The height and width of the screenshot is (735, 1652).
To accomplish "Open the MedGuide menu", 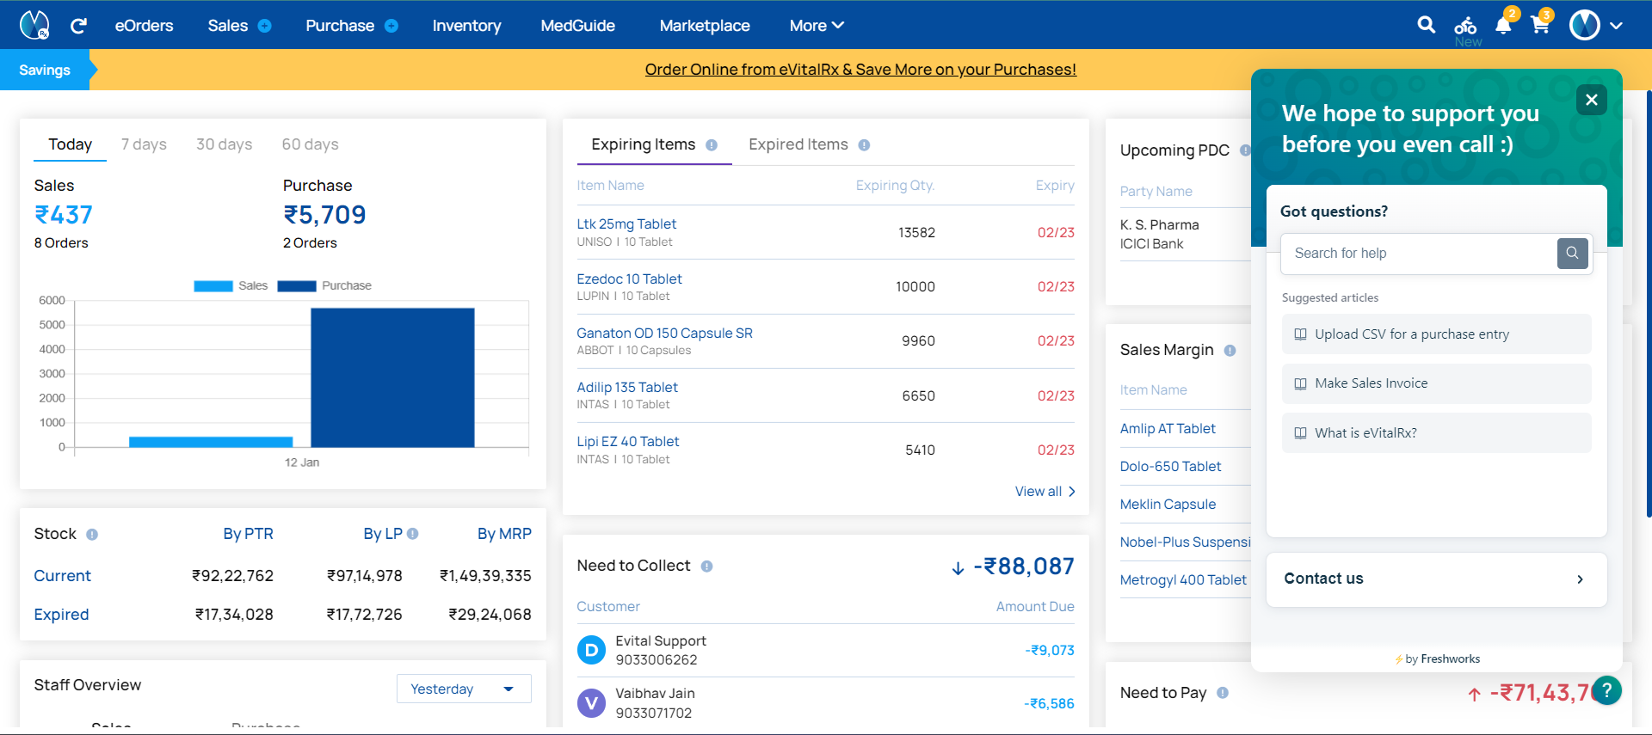I will coord(577,26).
